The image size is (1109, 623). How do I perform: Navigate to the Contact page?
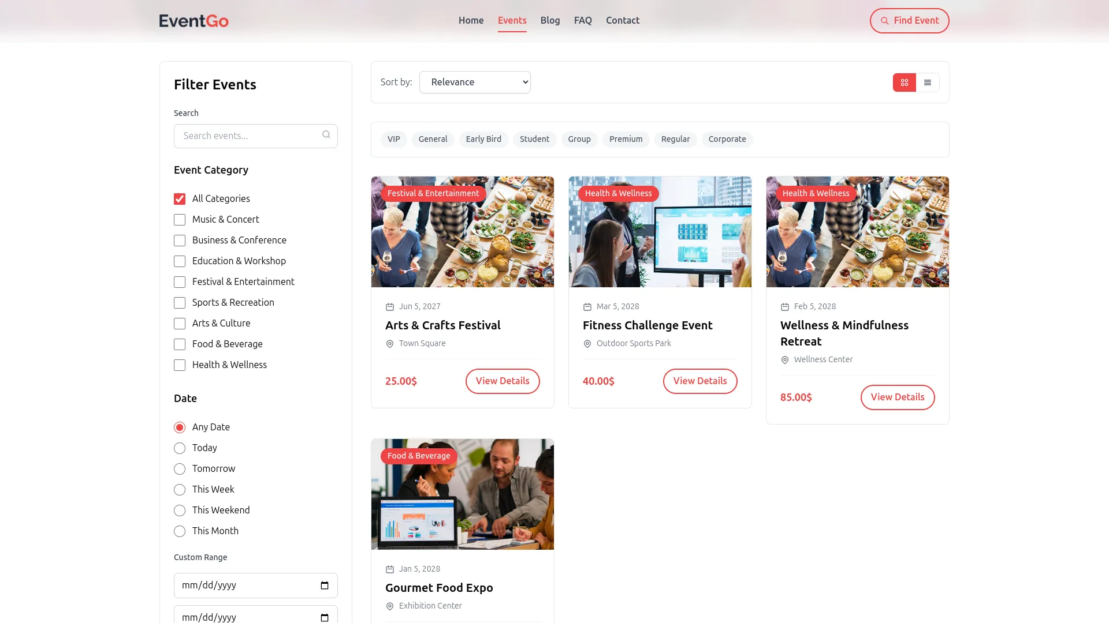tap(623, 20)
